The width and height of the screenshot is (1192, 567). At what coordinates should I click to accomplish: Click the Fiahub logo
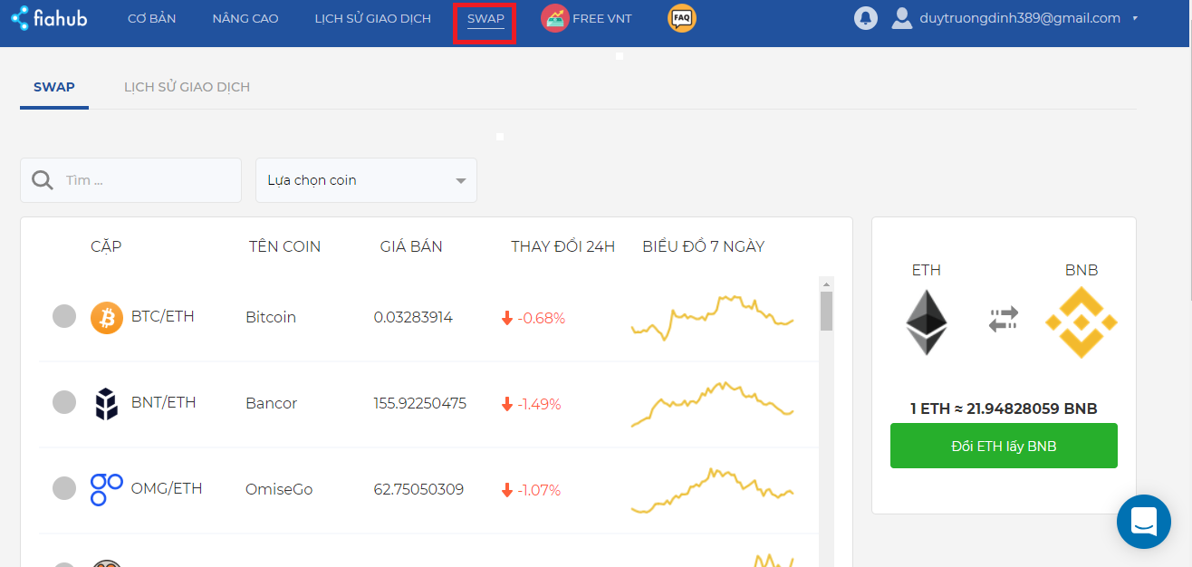pyautogui.click(x=49, y=17)
